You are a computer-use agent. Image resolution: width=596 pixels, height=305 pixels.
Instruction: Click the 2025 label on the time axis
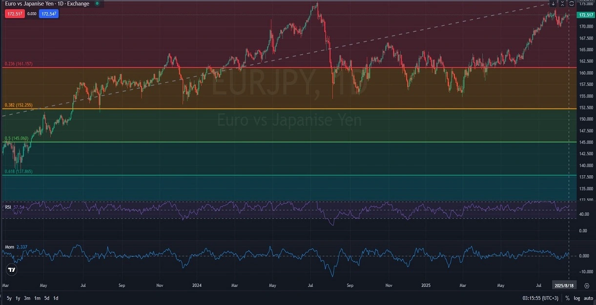tap(426, 285)
